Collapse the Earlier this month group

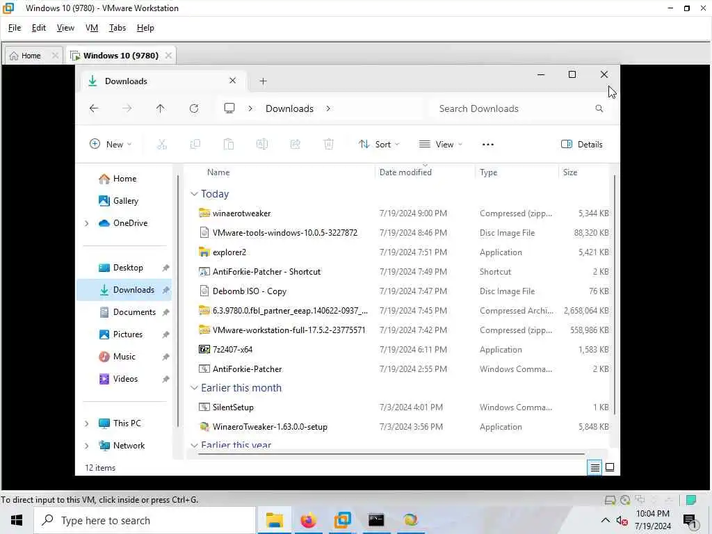[194, 388]
